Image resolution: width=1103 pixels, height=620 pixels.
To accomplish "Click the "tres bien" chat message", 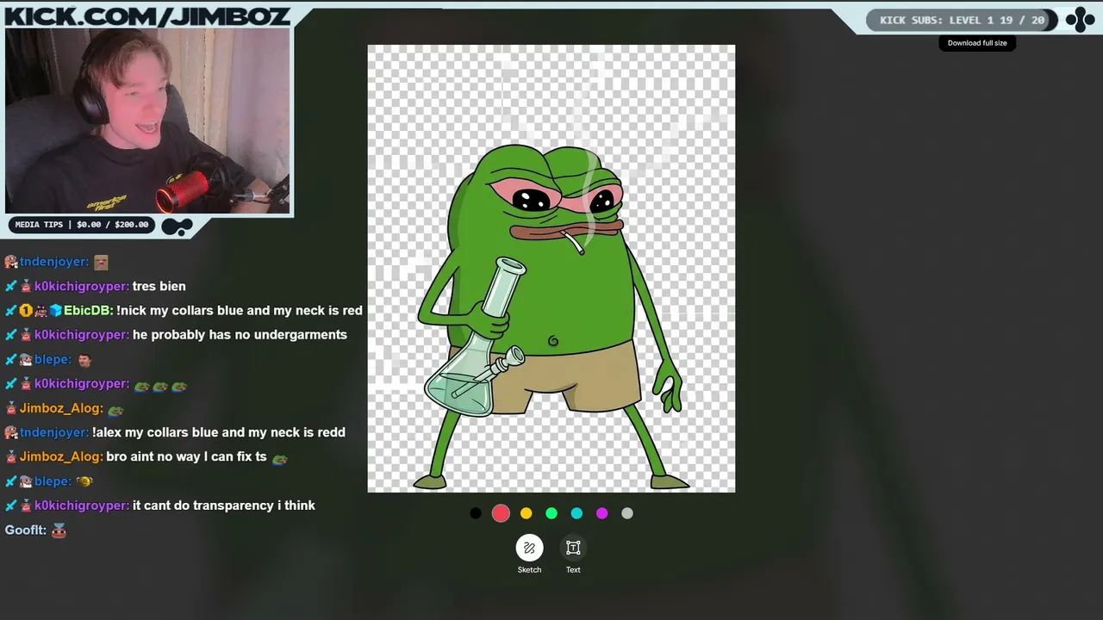I will [159, 286].
